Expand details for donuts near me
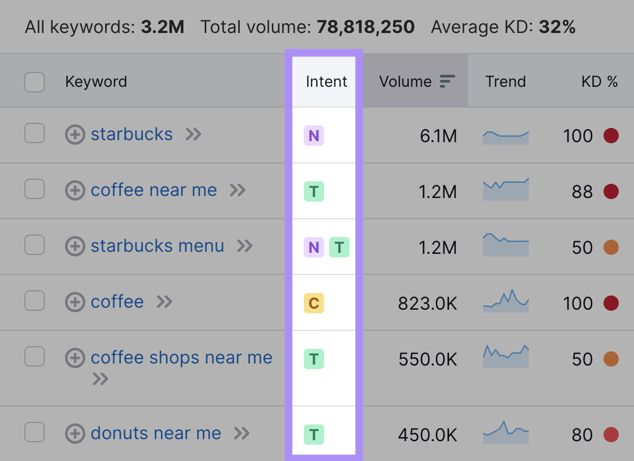Viewport: 634px width, 461px height. pyautogui.click(x=75, y=433)
